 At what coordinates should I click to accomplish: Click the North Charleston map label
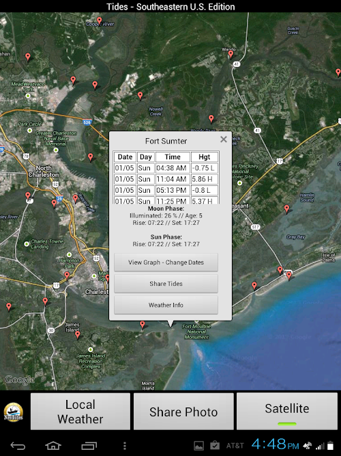click(44, 172)
